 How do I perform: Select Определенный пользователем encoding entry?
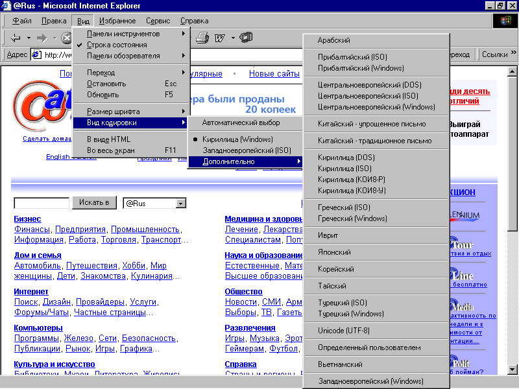pos(376,348)
